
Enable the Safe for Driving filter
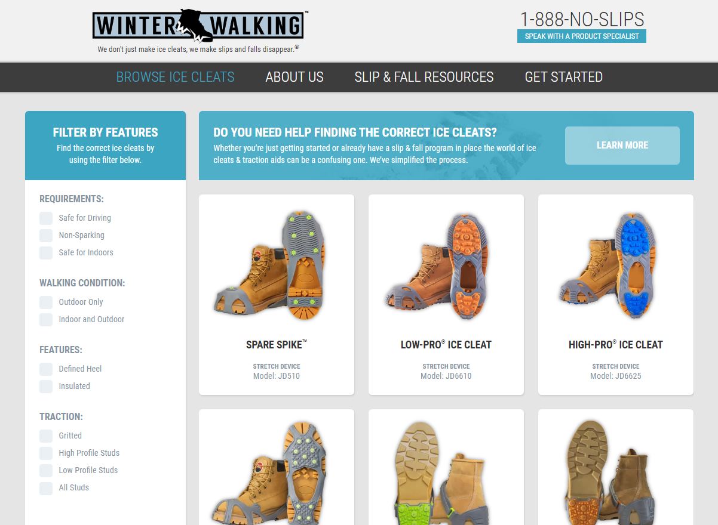(46, 218)
